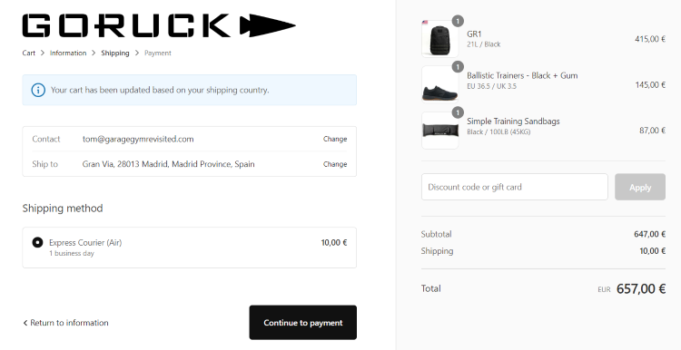This screenshot has width=681, height=350.
Task: Click the info icon in cart notice
Action: point(38,90)
